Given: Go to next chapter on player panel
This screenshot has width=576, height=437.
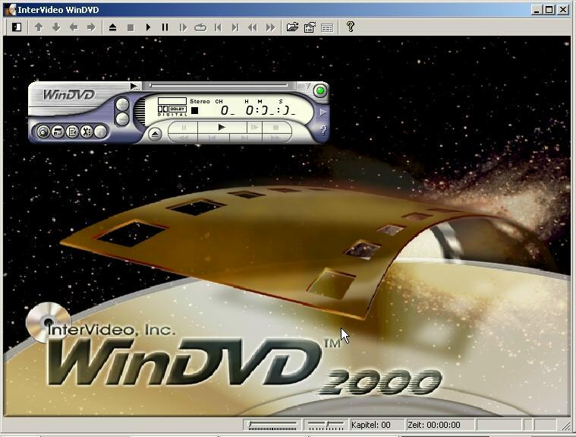Looking at the screenshot, I should (245, 138).
